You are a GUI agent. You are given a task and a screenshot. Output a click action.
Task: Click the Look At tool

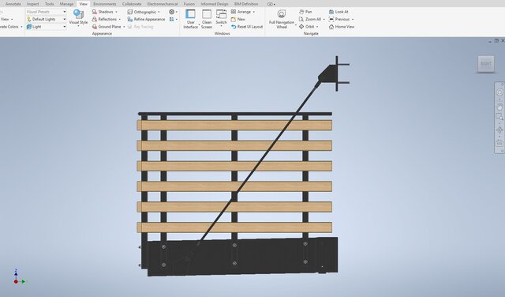pos(339,12)
